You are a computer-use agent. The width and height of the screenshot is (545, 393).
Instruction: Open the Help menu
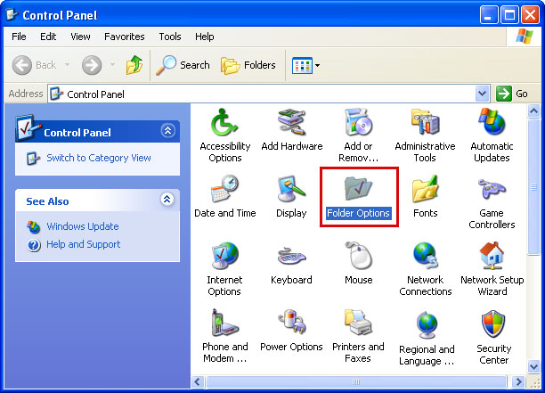(x=205, y=37)
